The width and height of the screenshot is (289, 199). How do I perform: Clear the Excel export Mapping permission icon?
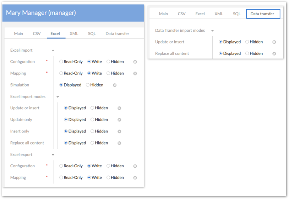coord(135,178)
